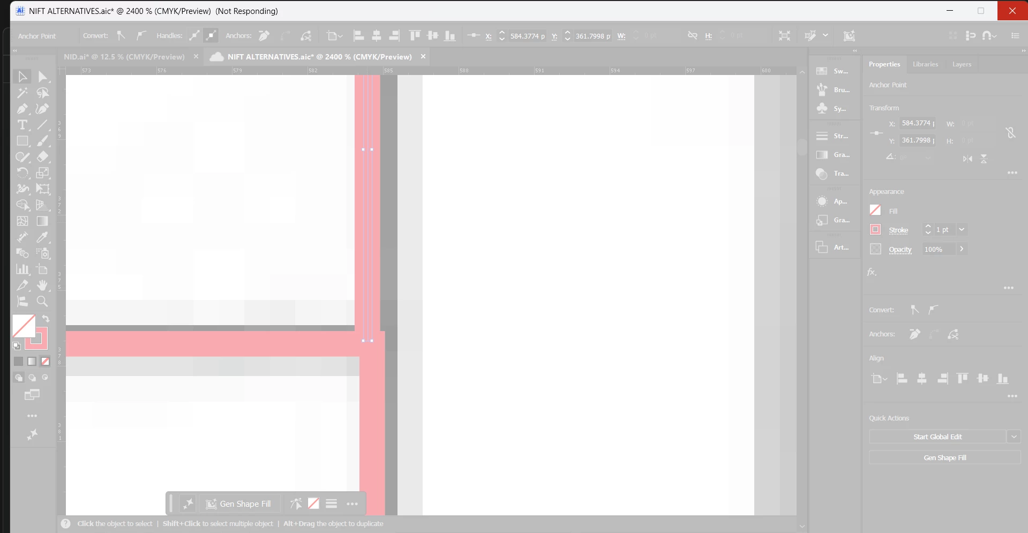The height and width of the screenshot is (533, 1028).
Task: Select the Artboard tool
Action: (x=43, y=269)
